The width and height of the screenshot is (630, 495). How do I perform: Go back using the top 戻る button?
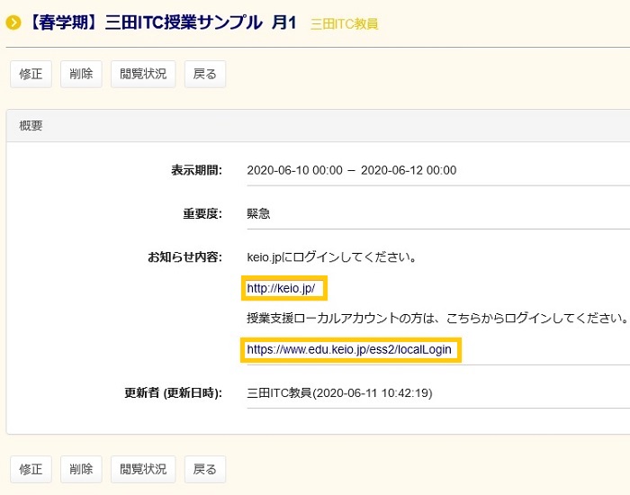pos(205,74)
